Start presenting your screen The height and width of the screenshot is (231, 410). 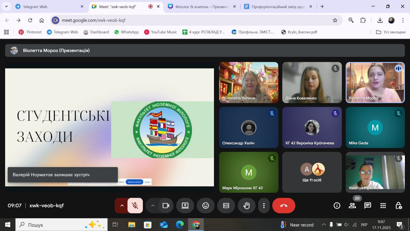[185, 206]
